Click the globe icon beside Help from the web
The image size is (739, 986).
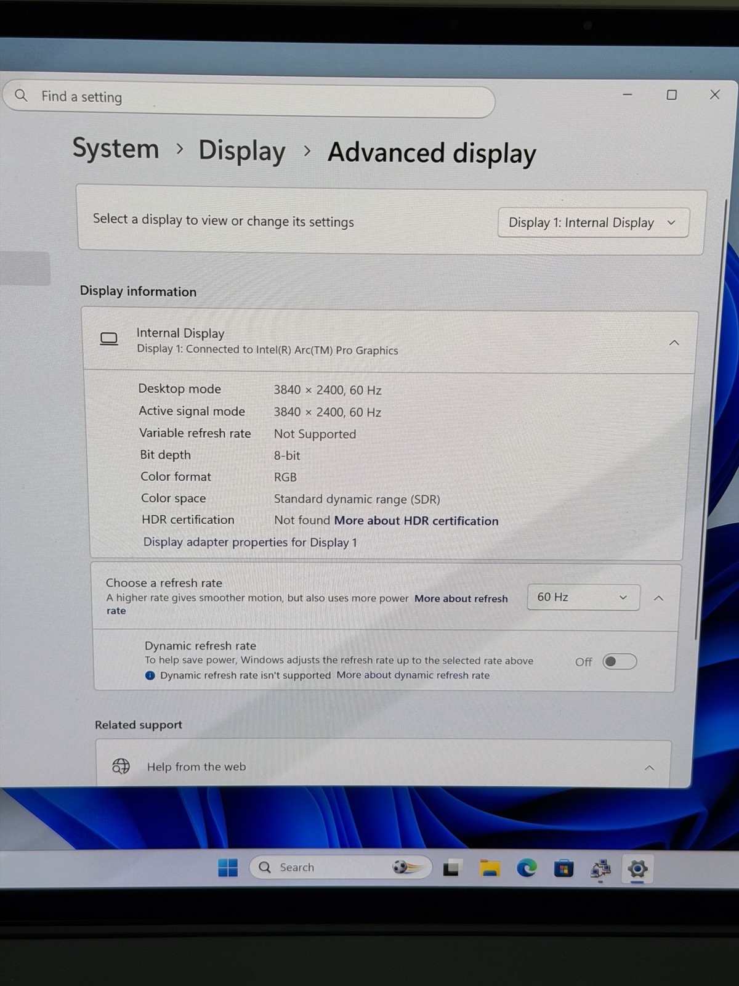click(121, 766)
